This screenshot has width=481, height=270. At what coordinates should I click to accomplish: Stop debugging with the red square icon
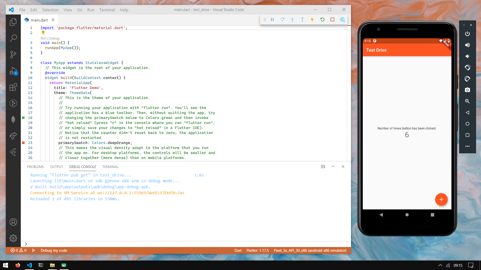tap(332, 19)
